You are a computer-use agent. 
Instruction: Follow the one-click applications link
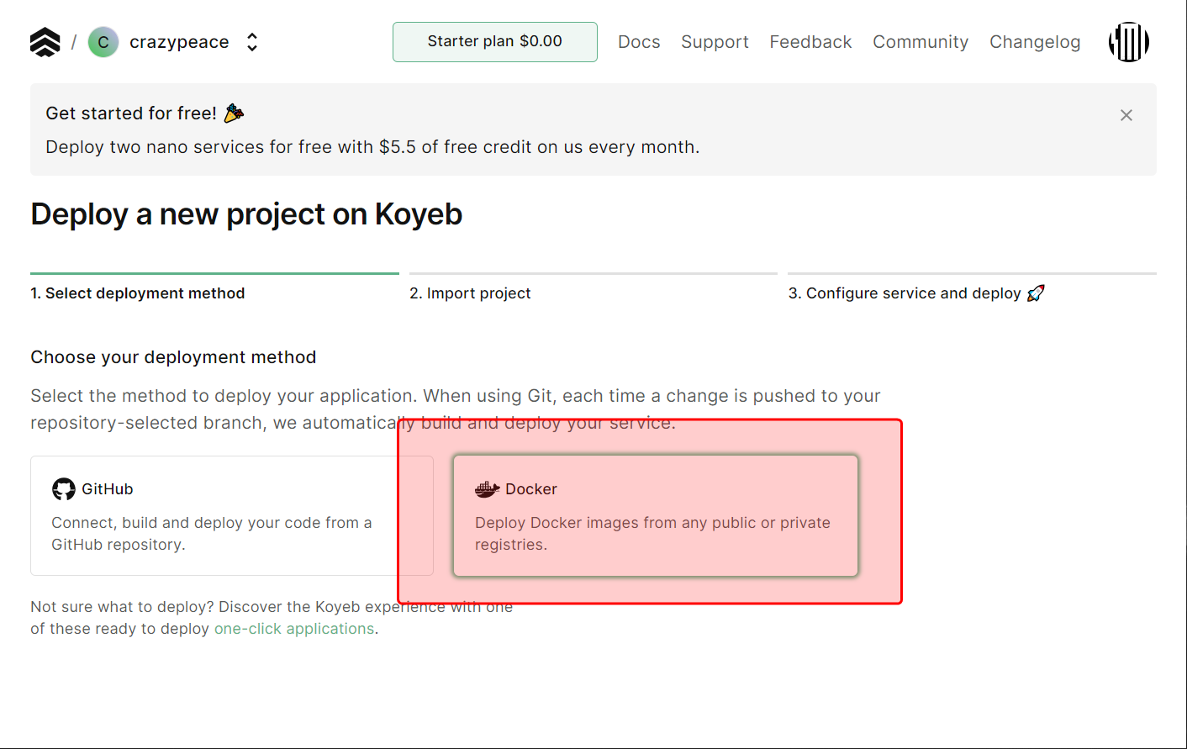pos(294,629)
